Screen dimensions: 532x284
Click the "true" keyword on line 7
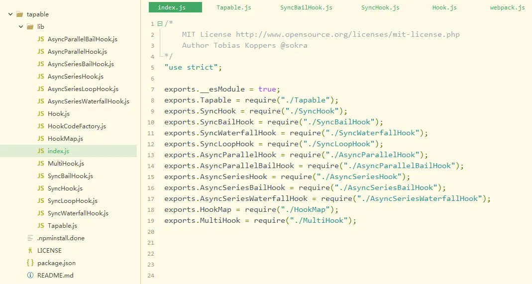click(x=267, y=89)
